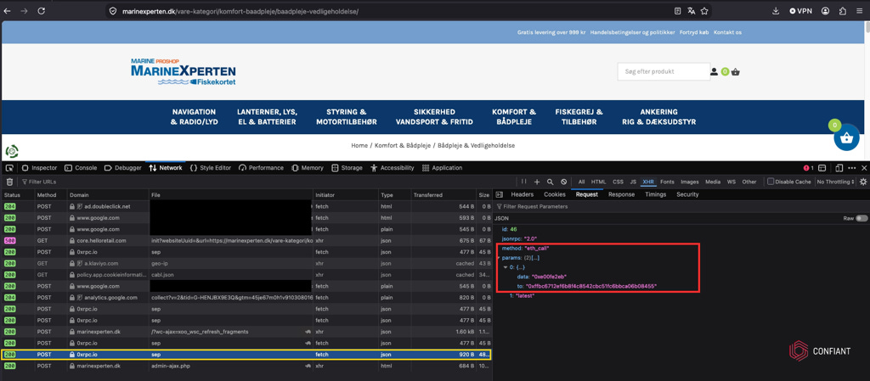
Task: Toggle the Disable Cache checkbox
Action: pyautogui.click(x=770, y=182)
